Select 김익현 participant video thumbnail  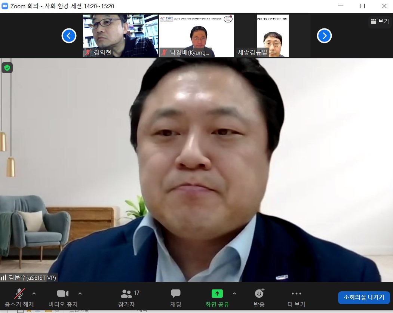point(120,36)
